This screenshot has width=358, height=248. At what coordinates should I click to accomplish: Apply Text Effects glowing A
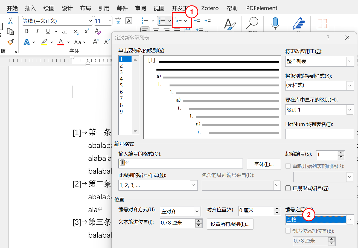[x=27, y=42]
